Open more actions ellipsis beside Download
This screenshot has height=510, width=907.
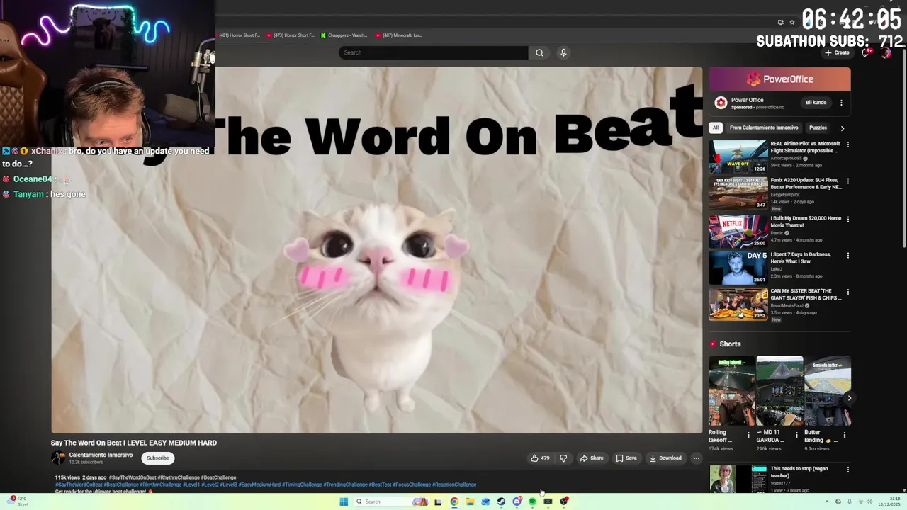pos(696,458)
